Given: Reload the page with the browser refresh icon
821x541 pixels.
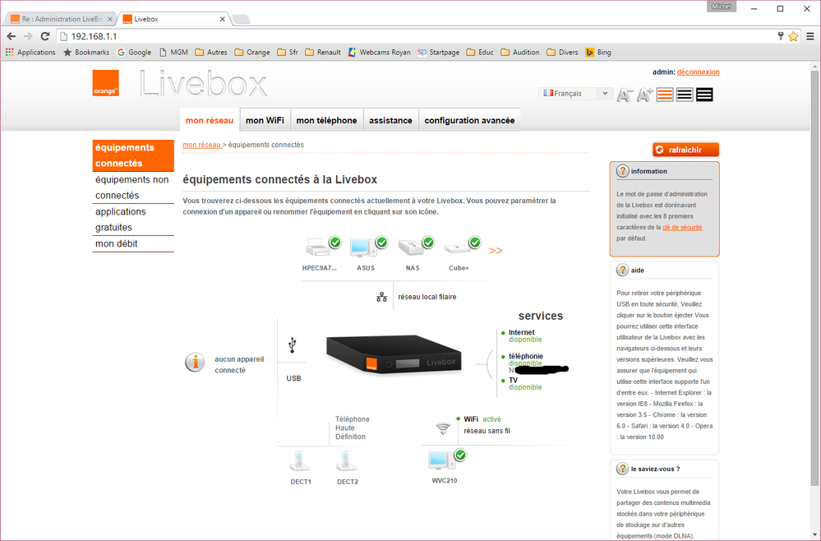Looking at the screenshot, I should [x=45, y=36].
